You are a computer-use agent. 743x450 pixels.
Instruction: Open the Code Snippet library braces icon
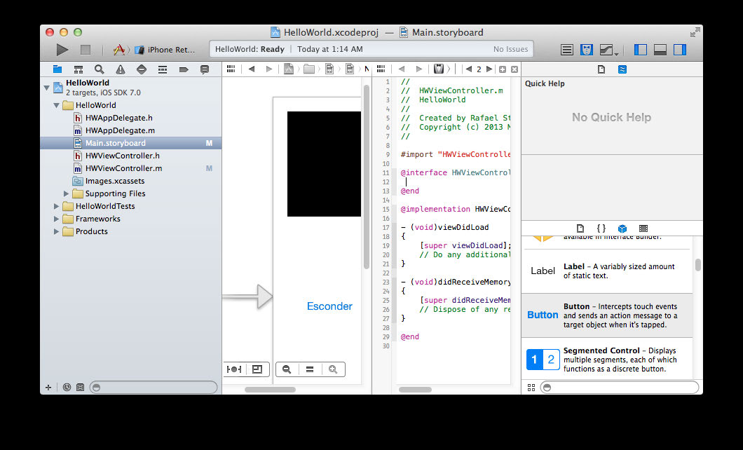pyautogui.click(x=601, y=229)
